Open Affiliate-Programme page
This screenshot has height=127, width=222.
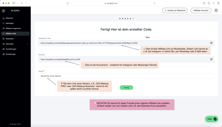(x=13, y=28)
